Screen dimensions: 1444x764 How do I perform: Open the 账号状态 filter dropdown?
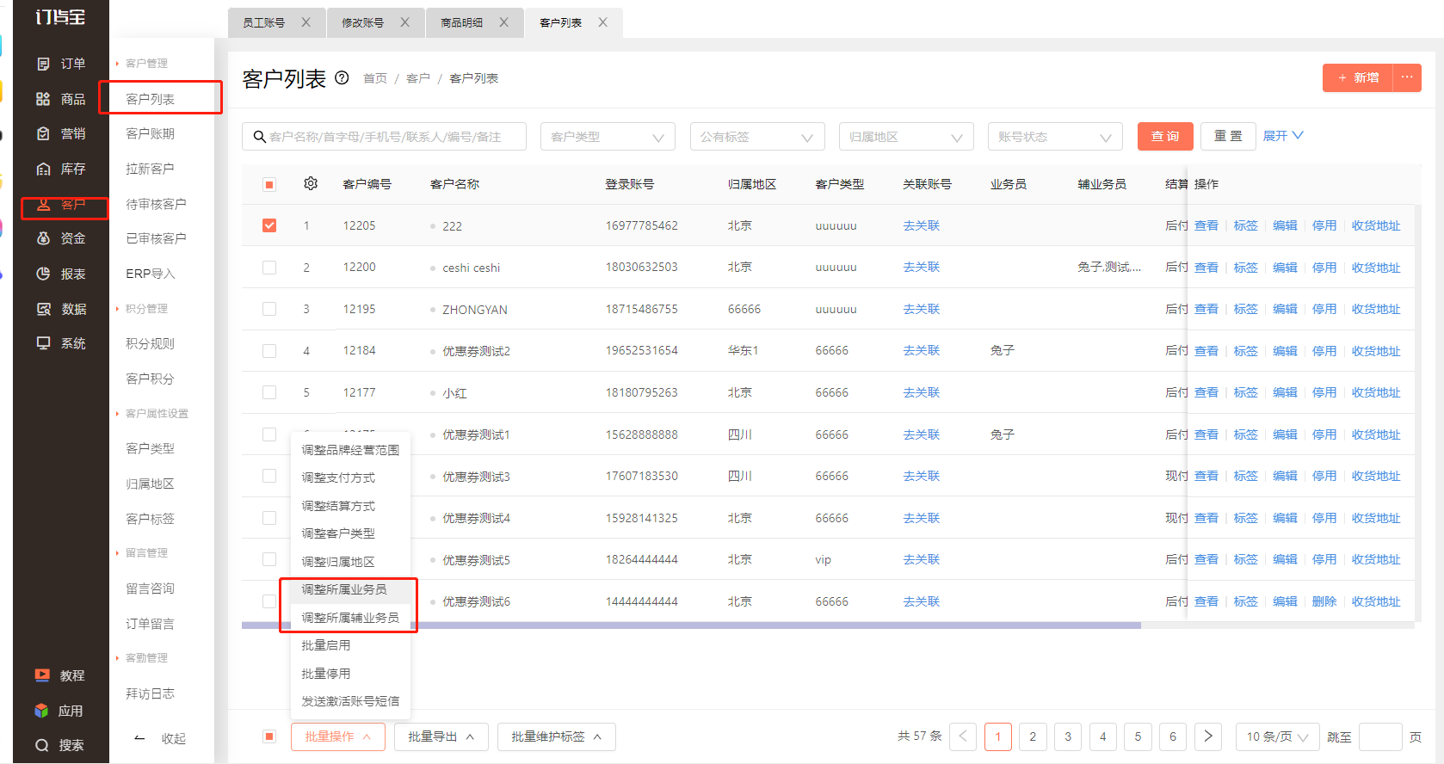coord(1055,137)
